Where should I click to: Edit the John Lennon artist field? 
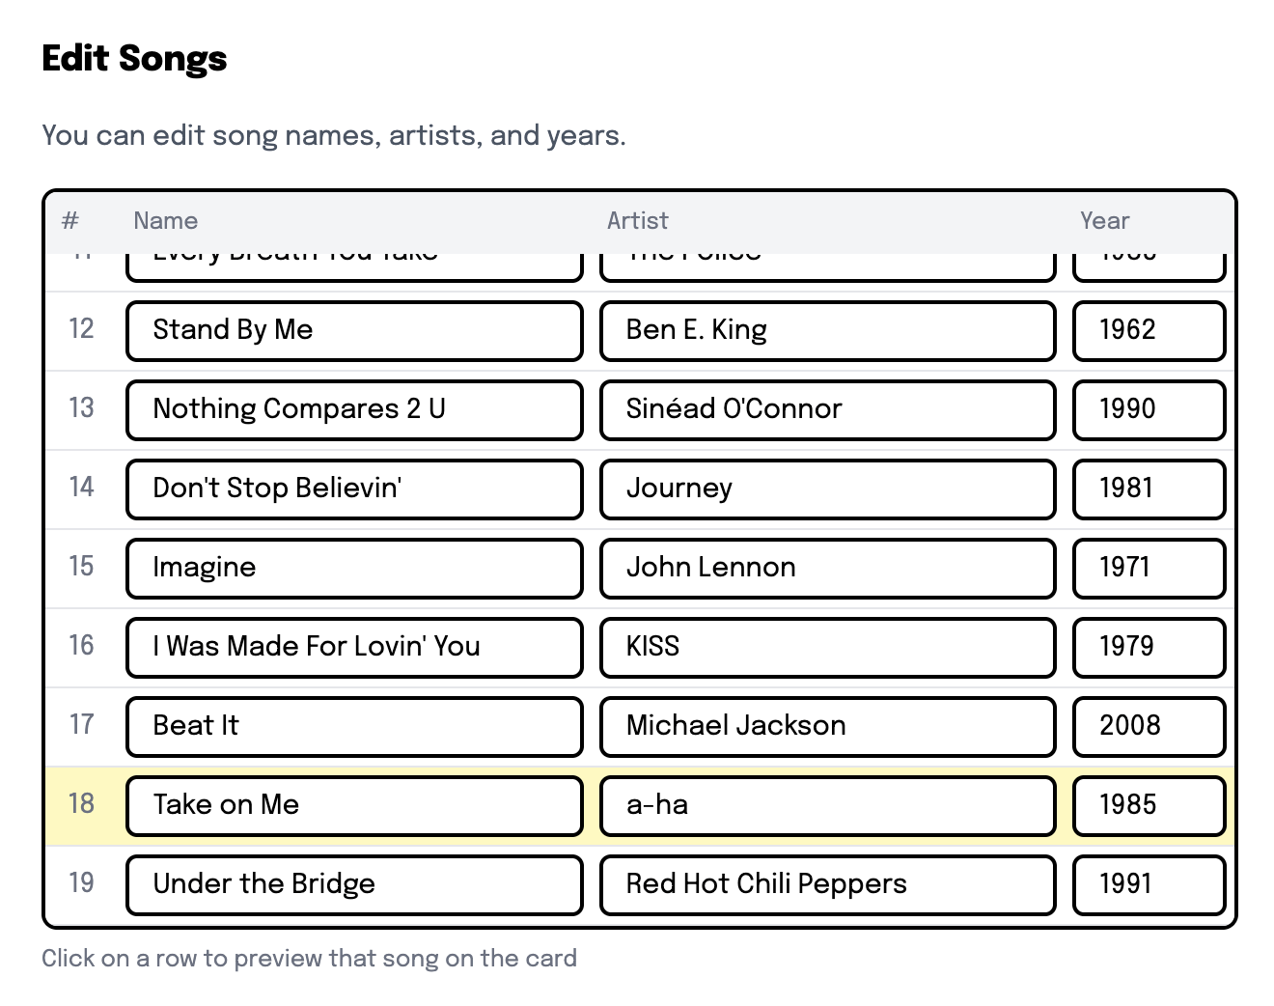point(826,568)
